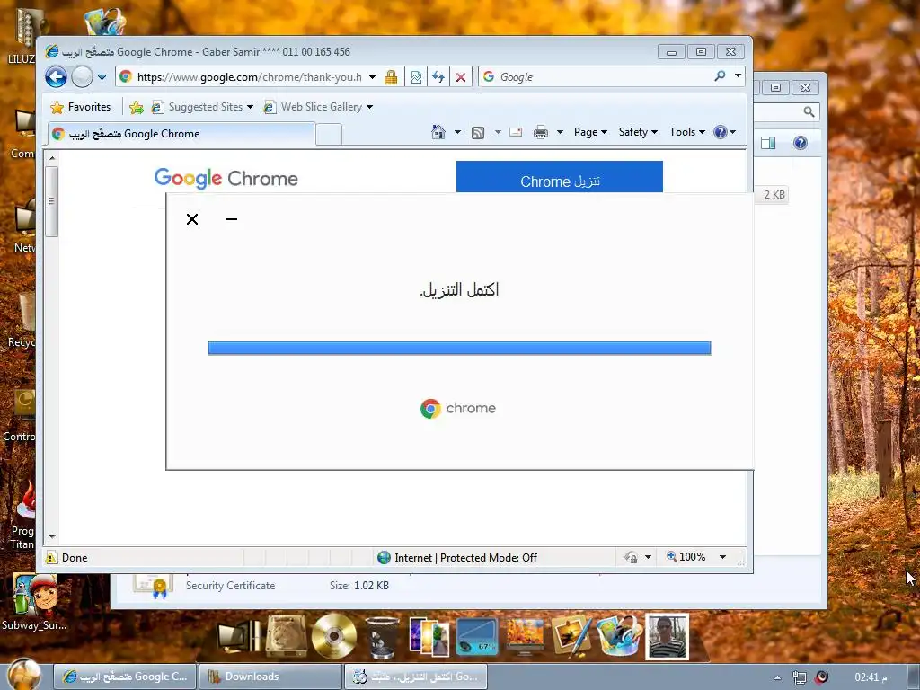The height and width of the screenshot is (690, 920).
Task: Open the Tools menu
Action: coord(687,132)
